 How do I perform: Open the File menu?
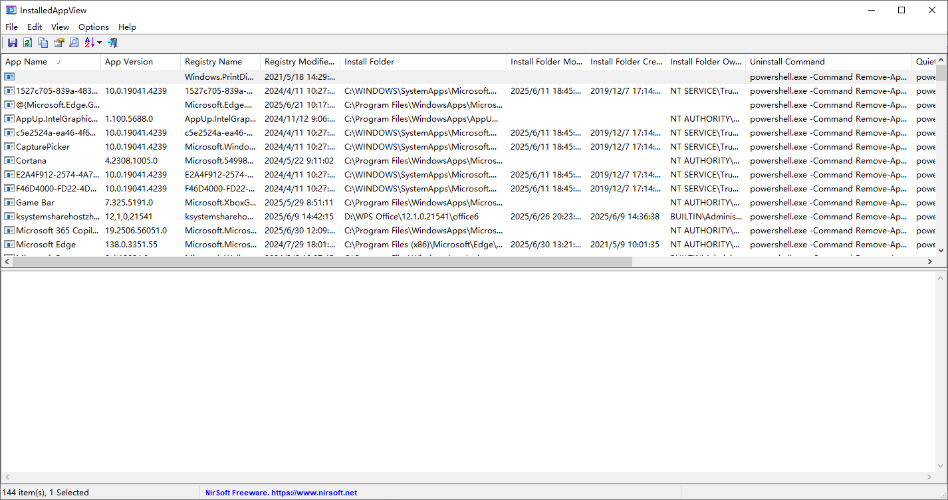[x=12, y=27]
